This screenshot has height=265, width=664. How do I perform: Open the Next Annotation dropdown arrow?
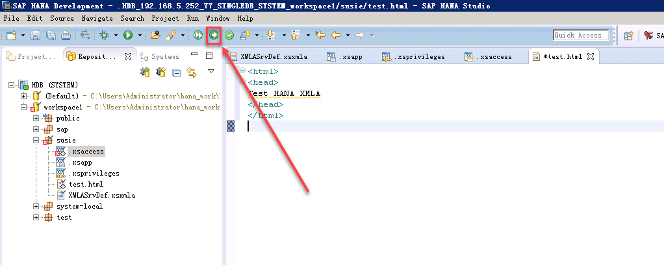pos(284,36)
